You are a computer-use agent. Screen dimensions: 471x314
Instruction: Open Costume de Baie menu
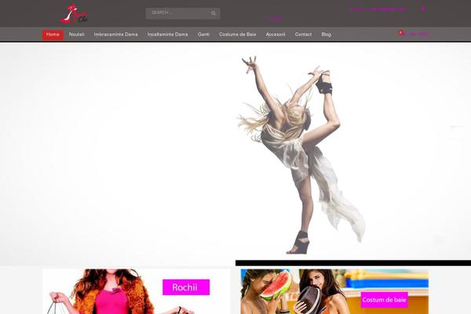pos(238,35)
